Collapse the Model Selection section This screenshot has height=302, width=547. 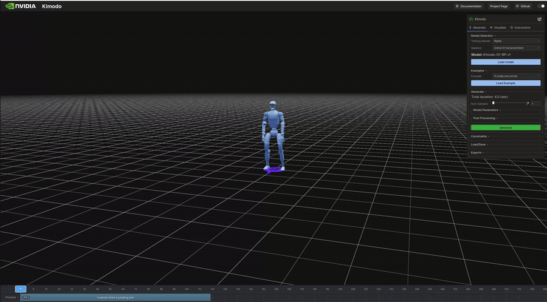[x=483, y=36]
